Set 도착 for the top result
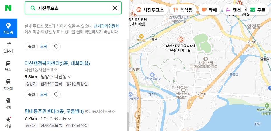 pyautogui.click(x=44, y=47)
